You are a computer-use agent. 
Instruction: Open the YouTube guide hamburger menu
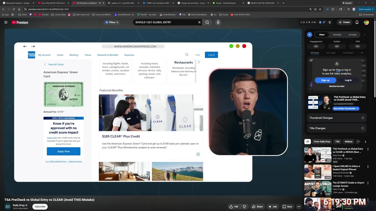click(x=6, y=22)
